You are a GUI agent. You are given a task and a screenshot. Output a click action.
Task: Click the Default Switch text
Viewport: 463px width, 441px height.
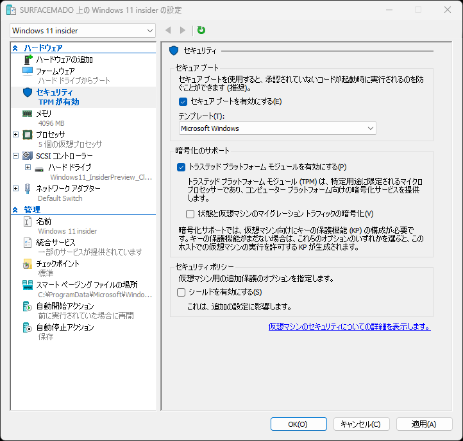[60, 198]
